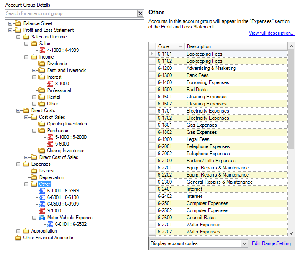Click the Edit Range Setting link
Screen dimensions: 302x256
[271, 243]
